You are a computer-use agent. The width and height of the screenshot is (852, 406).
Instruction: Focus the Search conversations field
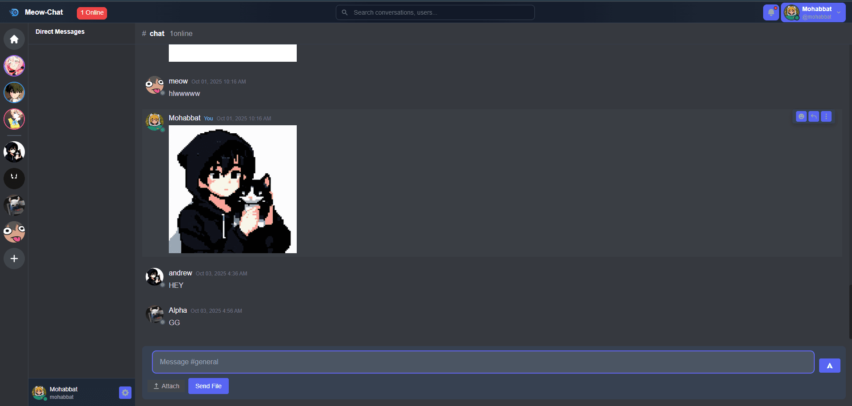[435, 12]
